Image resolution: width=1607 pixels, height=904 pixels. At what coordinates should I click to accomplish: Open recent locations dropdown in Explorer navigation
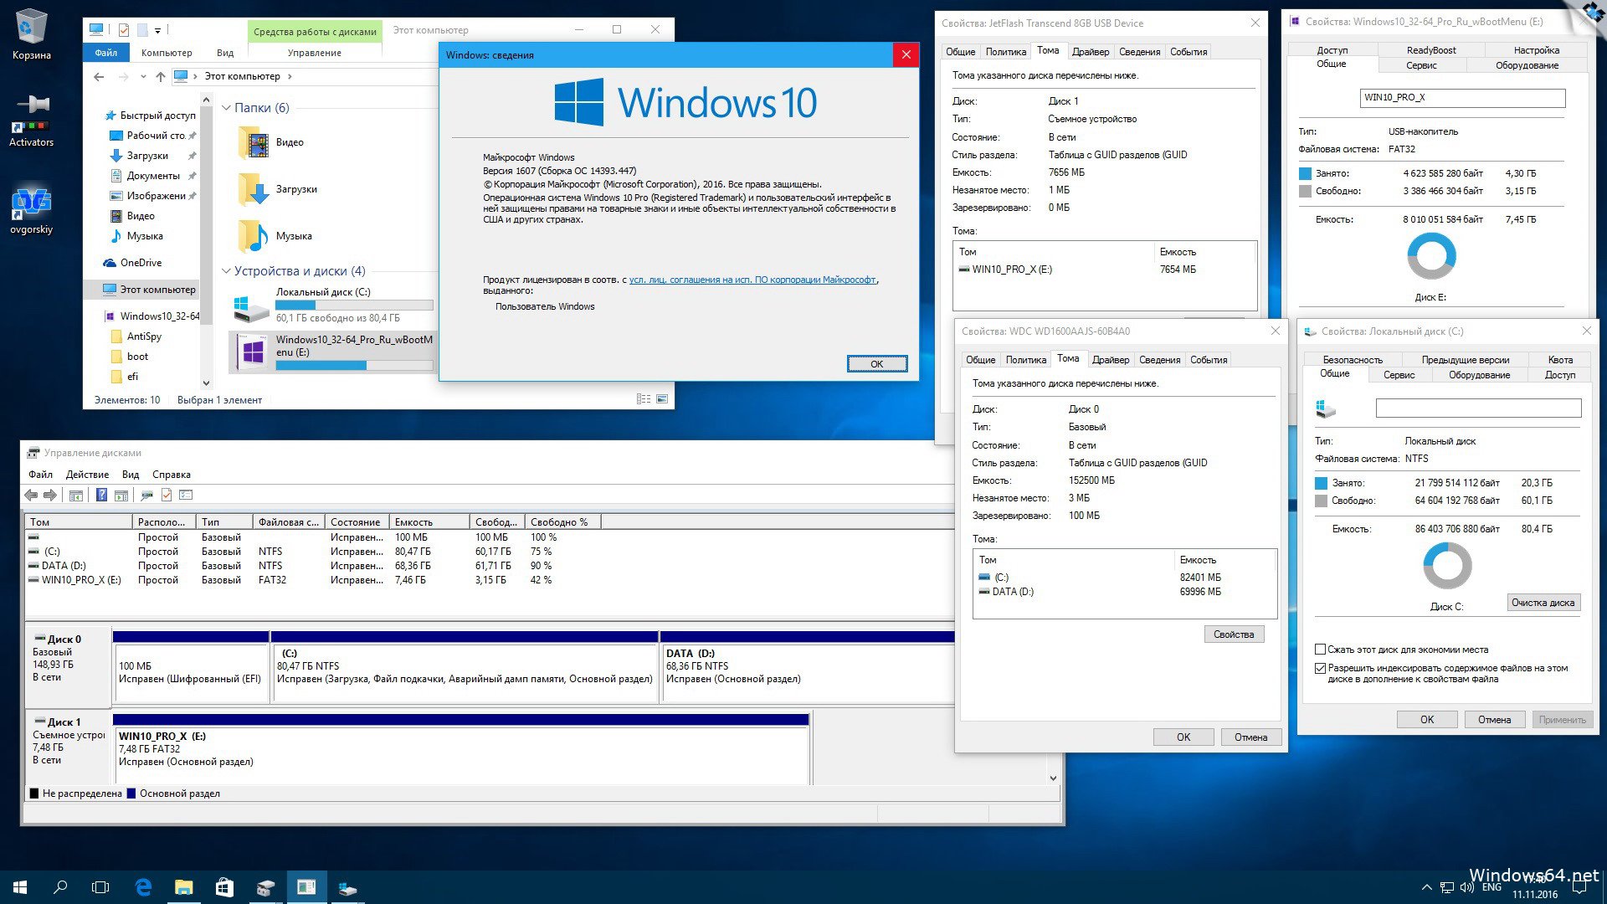[x=143, y=76]
